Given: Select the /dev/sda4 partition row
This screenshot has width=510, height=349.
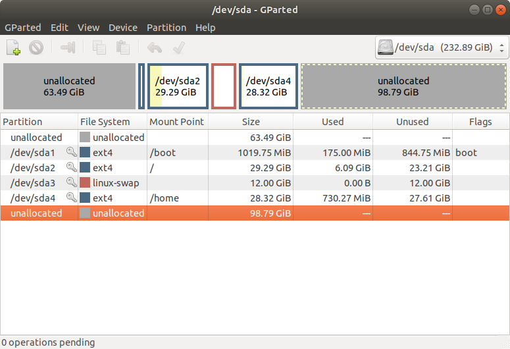Looking at the screenshot, I should (255, 198).
